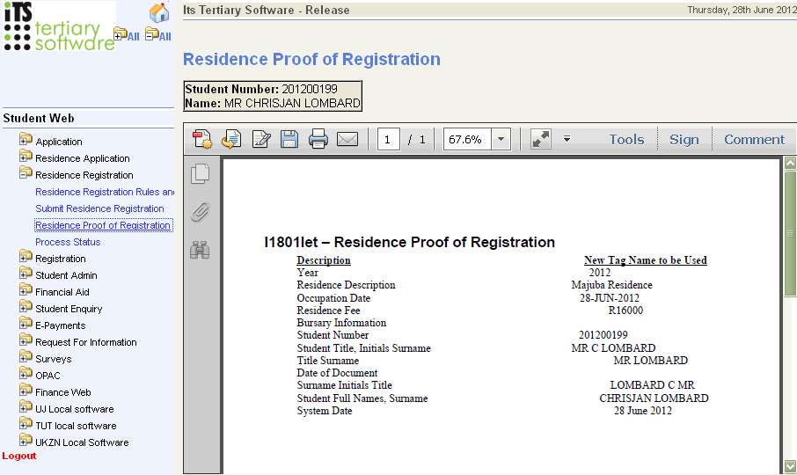Open attachments paperclip panel
Viewport: 797px width, 475px height.
pos(201,212)
